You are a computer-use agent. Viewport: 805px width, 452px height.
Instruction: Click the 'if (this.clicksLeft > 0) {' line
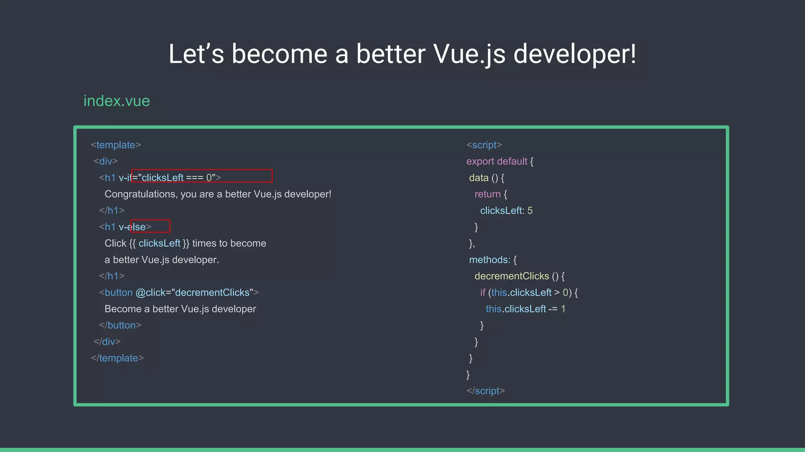tap(529, 293)
